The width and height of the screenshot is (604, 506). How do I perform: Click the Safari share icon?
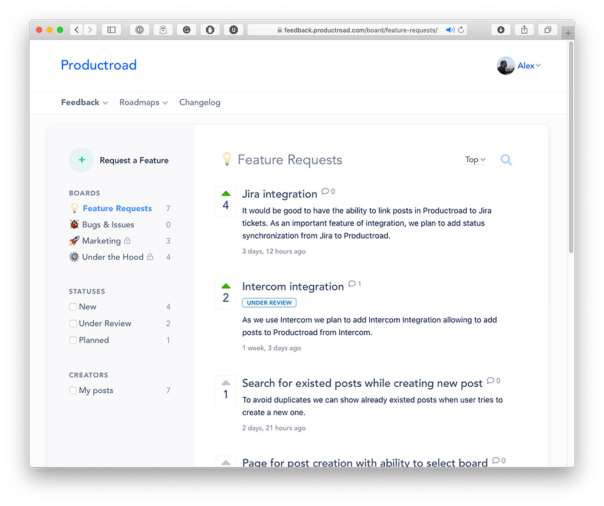[x=524, y=30]
